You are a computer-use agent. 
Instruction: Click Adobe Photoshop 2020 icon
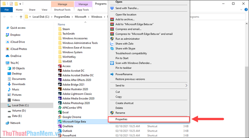pyautogui.click(x=60, y=103)
